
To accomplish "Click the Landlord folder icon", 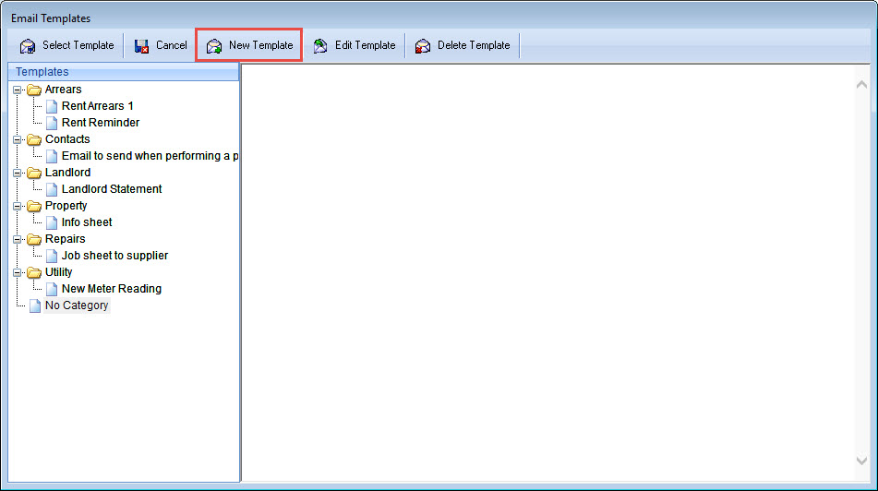I will coord(34,173).
